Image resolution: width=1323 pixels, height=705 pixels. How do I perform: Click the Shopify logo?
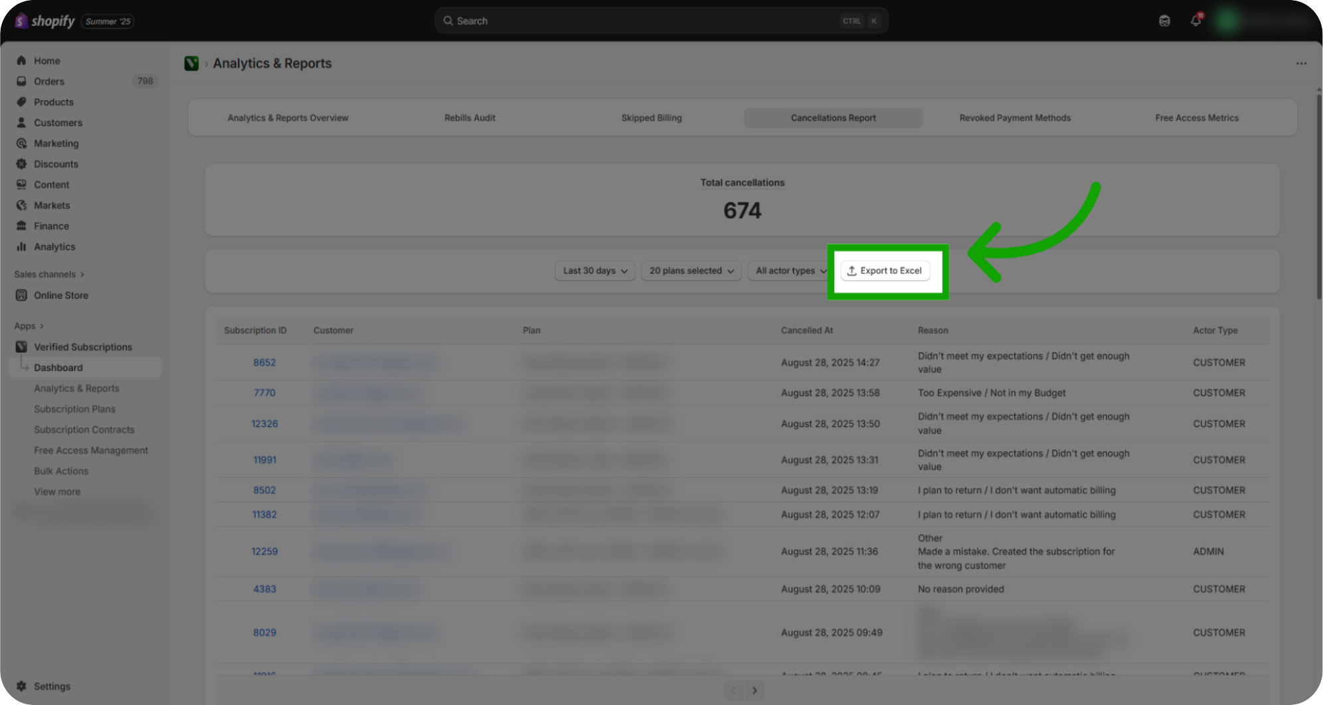click(x=44, y=21)
